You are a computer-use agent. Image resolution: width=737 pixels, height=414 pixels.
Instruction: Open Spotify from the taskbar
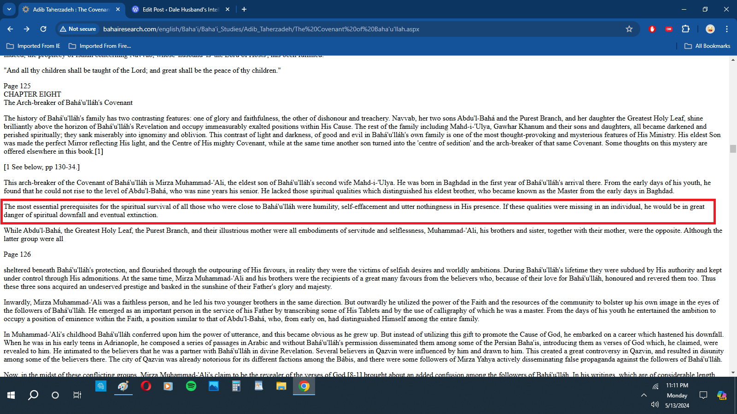pyautogui.click(x=191, y=386)
